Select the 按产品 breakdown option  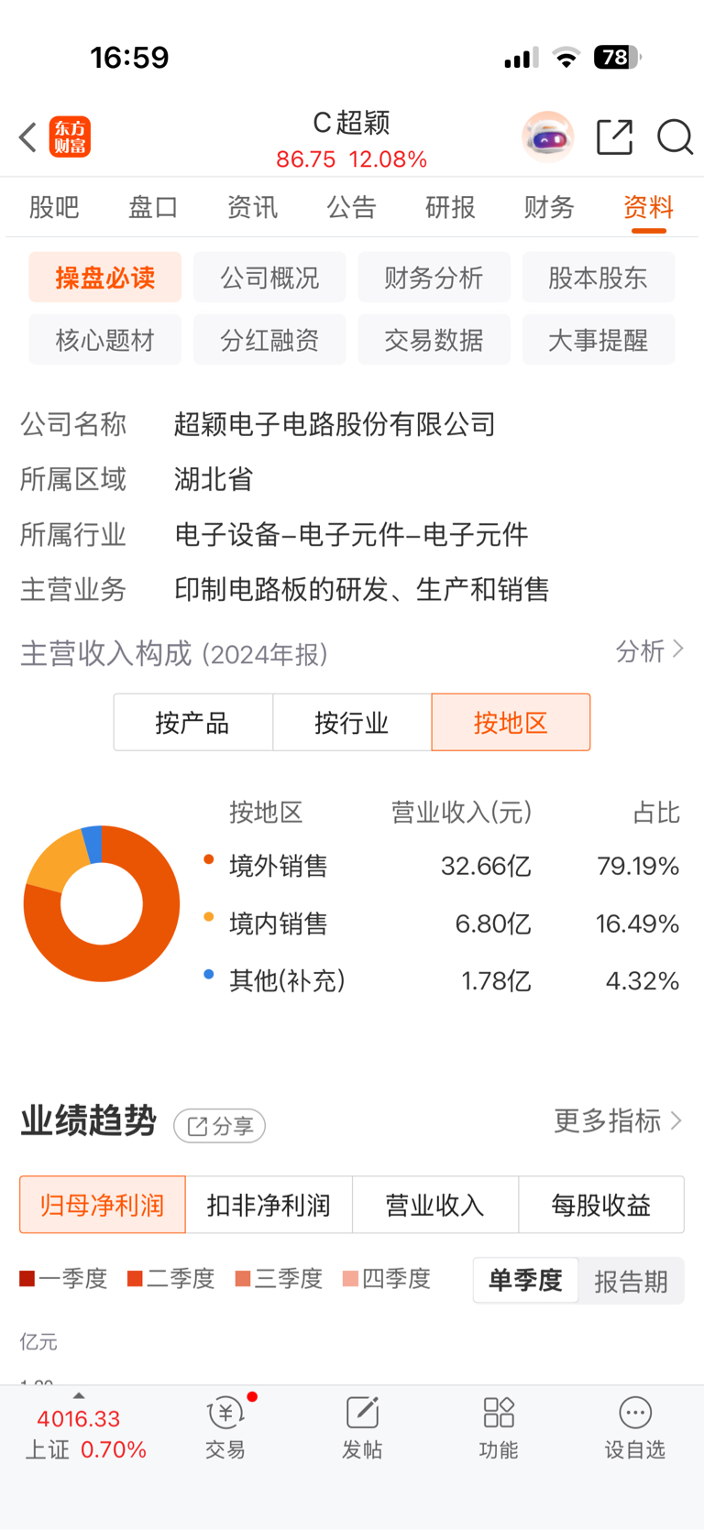(192, 723)
